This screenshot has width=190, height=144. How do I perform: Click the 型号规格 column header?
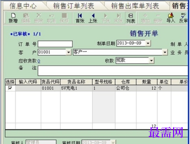pyautogui.click(x=104, y=82)
